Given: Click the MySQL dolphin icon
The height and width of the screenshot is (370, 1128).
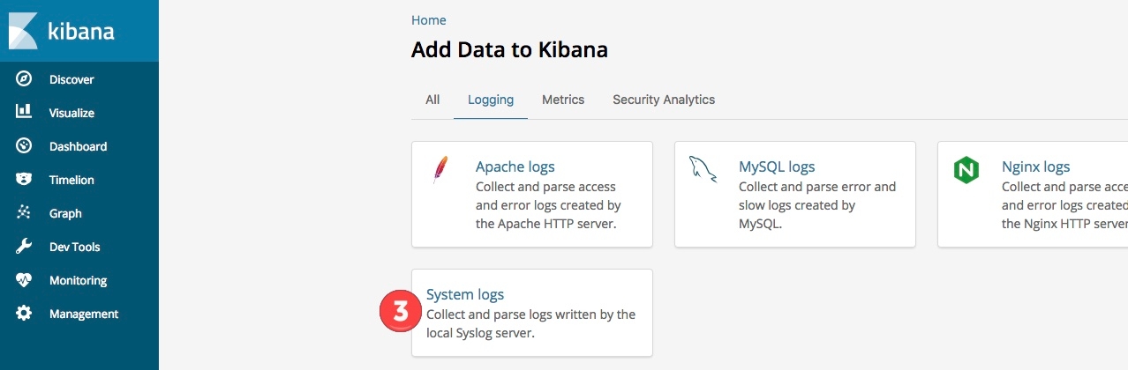Looking at the screenshot, I should click(x=703, y=168).
